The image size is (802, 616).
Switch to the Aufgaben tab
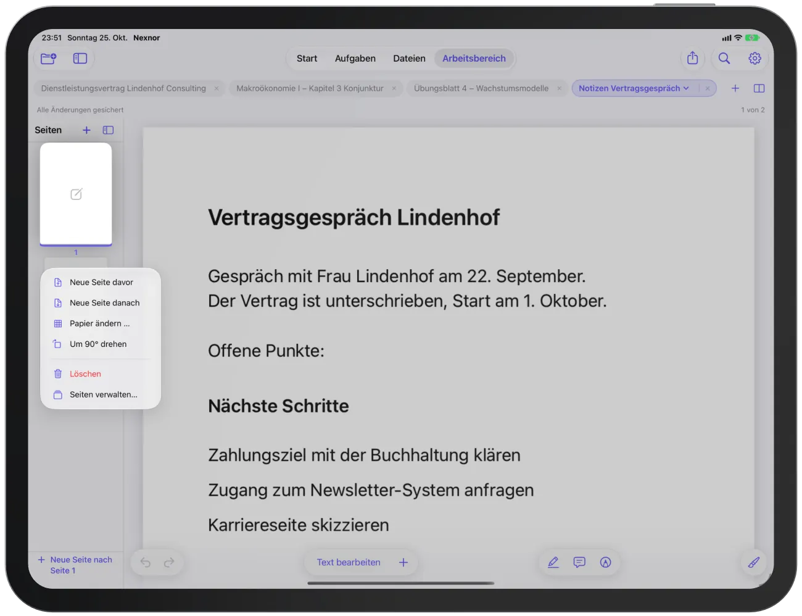(355, 59)
